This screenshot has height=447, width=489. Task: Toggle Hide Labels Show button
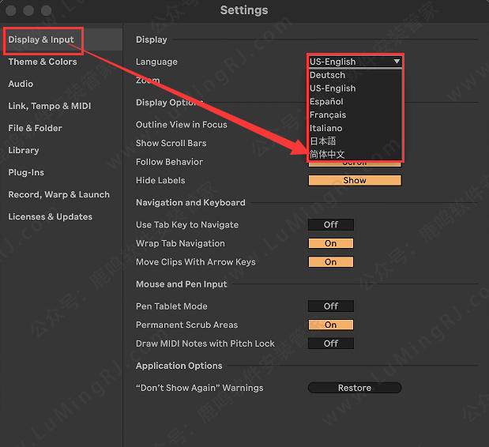(355, 180)
